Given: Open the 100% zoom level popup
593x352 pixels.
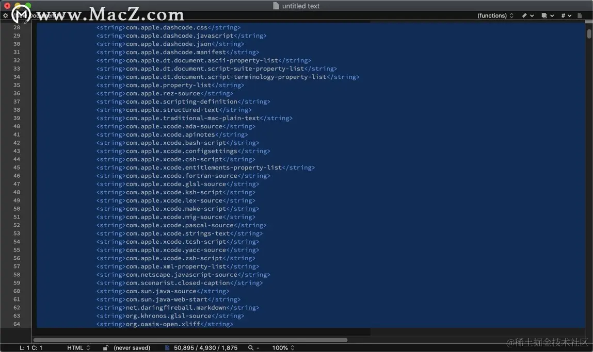Looking at the screenshot, I should point(283,347).
